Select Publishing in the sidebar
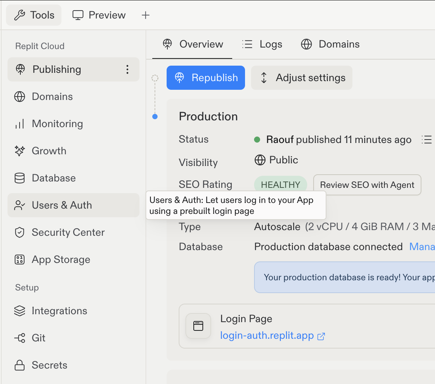This screenshot has width=435, height=384. coord(73,69)
